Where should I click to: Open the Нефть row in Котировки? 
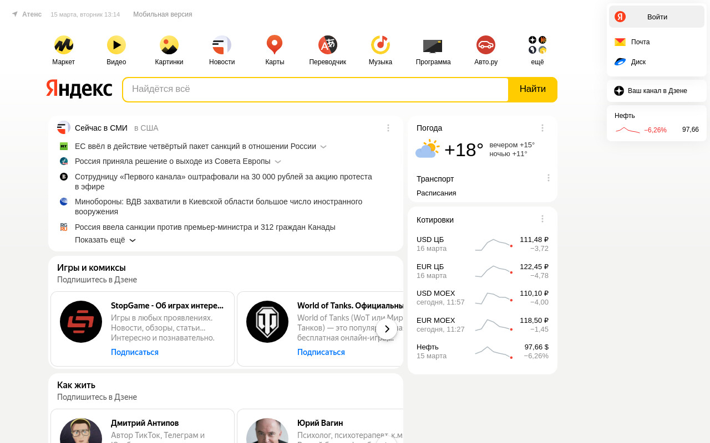pos(483,351)
